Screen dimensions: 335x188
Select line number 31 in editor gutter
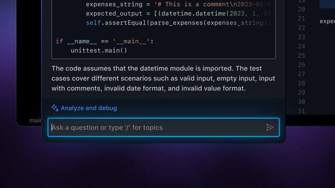[301, 111]
